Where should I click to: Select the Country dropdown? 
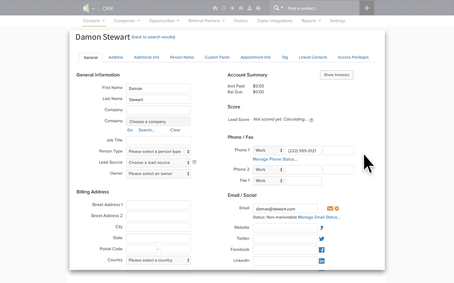tap(158, 260)
